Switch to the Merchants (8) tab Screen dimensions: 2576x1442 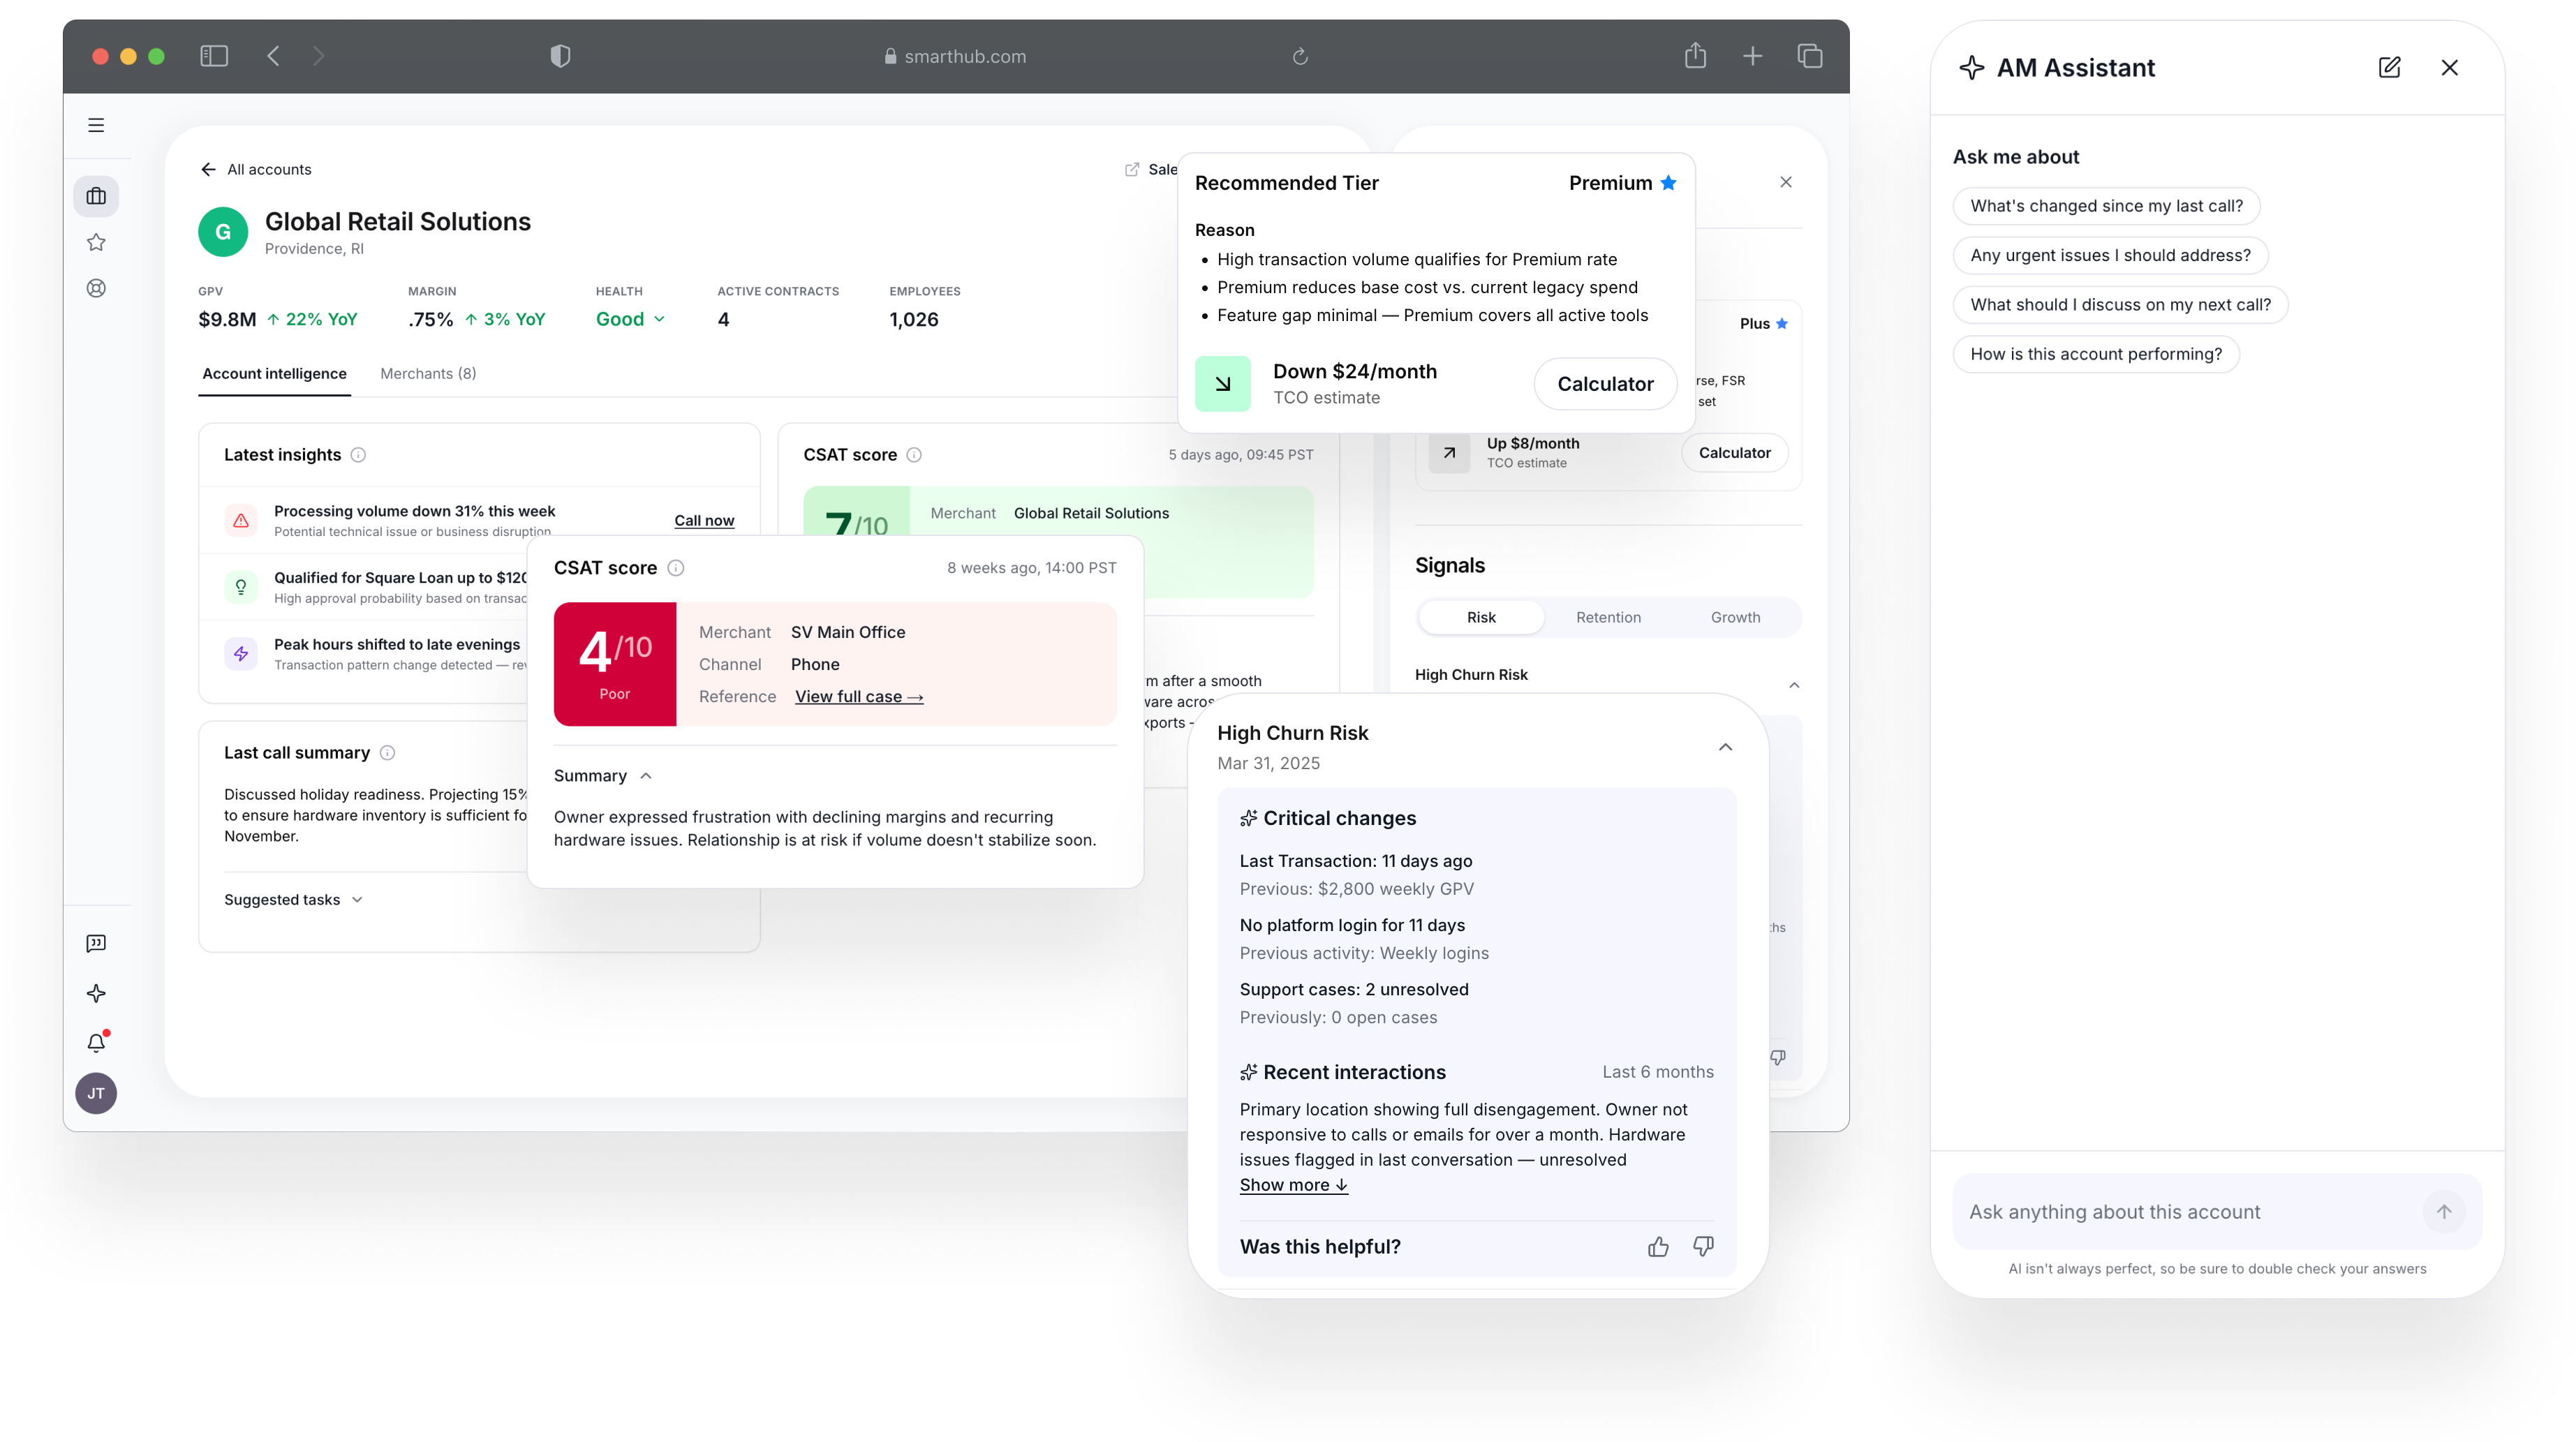coord(428,373)
